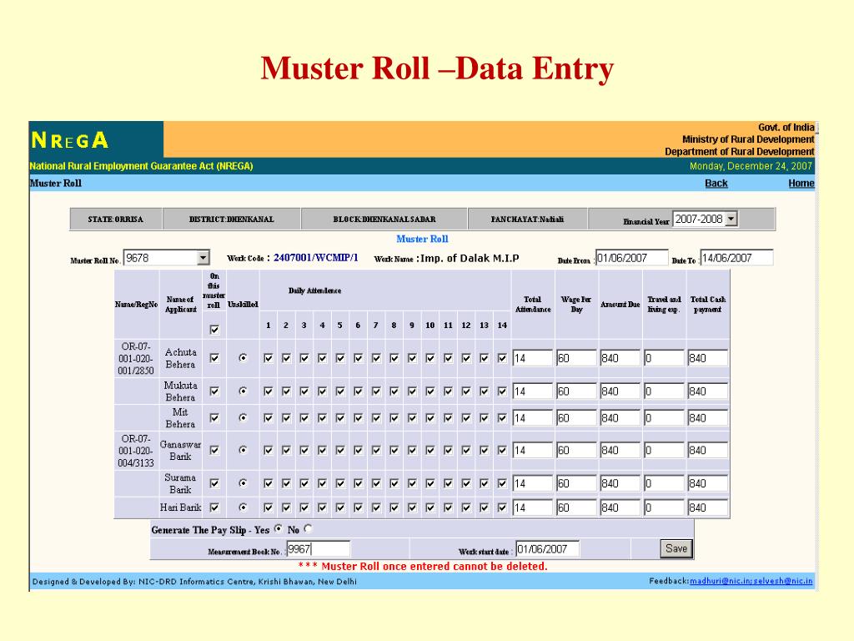Click the blue Muster Roll heading
Screen dimensions: 854x641
tap(422, 239)
